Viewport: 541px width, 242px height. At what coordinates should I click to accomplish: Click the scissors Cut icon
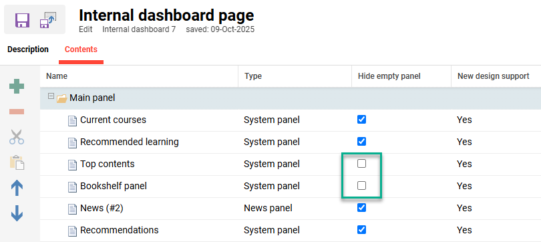17,136
